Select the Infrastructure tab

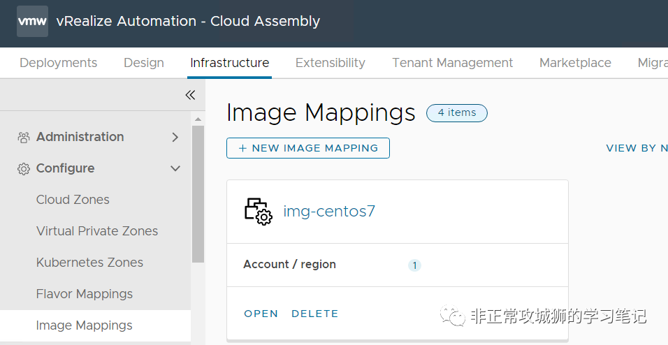pos(229,63)
